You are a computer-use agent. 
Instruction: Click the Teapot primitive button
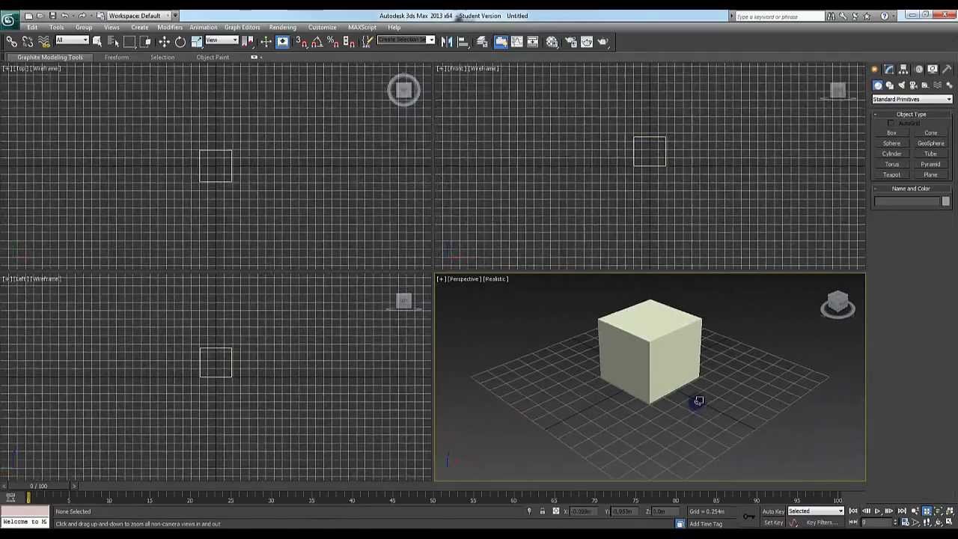tap(891, 174)
